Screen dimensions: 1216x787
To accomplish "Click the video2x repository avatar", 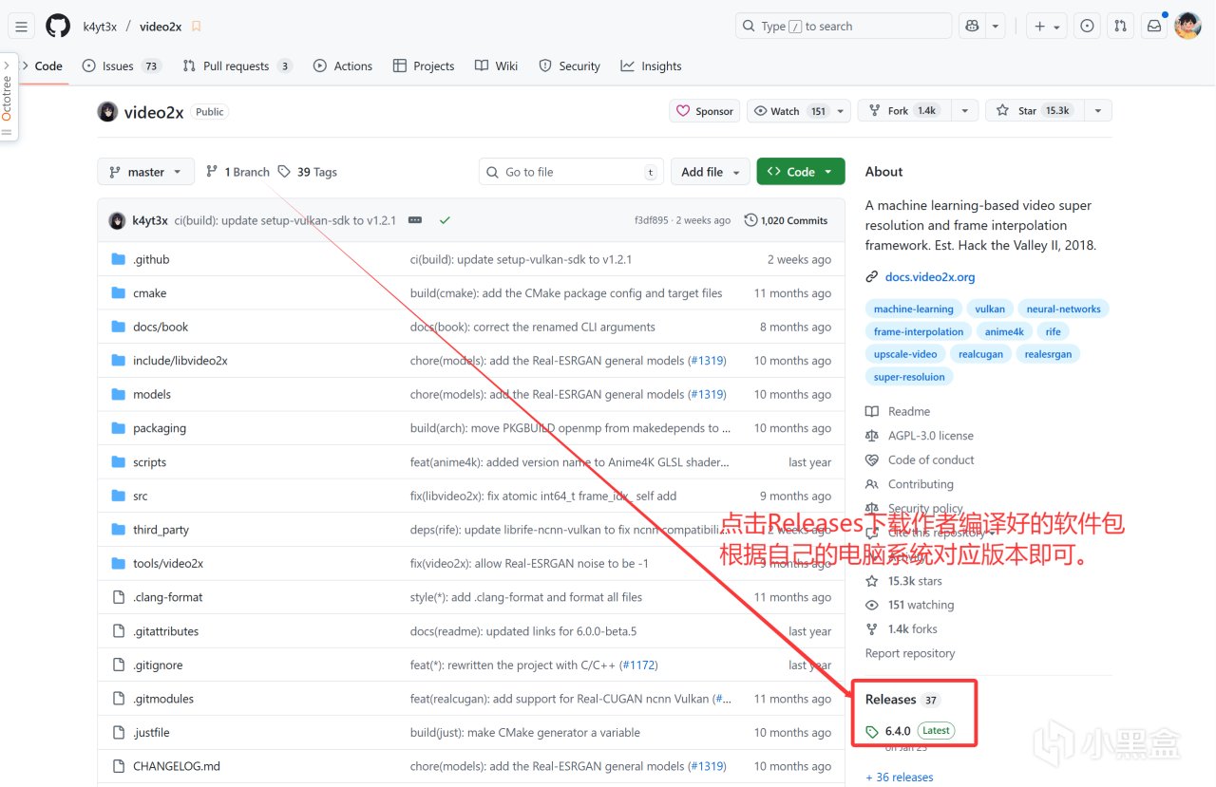I will (107, 111).
